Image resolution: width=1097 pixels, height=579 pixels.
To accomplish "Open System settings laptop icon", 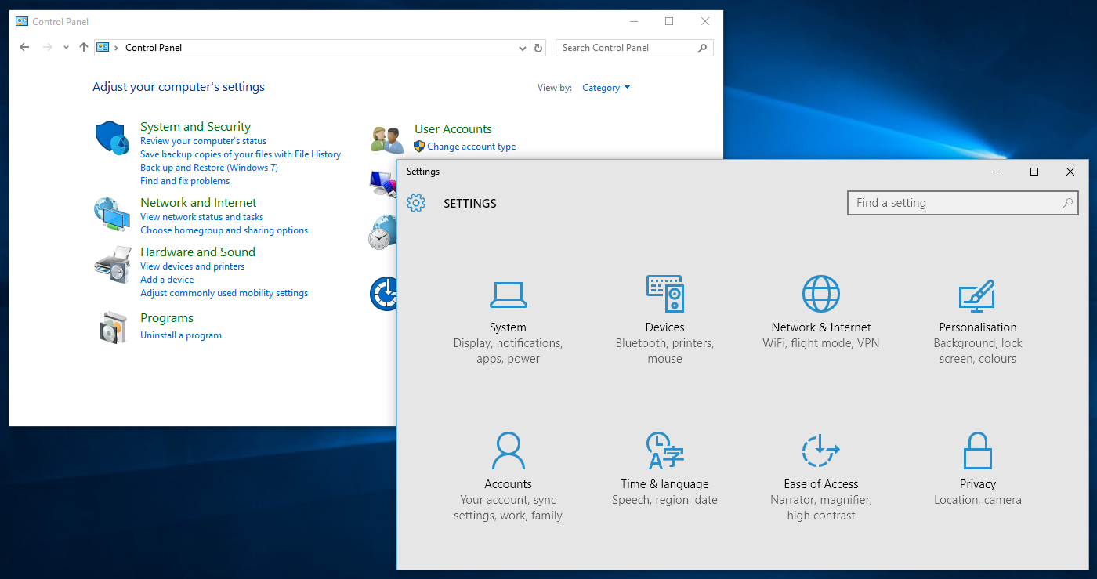I will 508,295.
